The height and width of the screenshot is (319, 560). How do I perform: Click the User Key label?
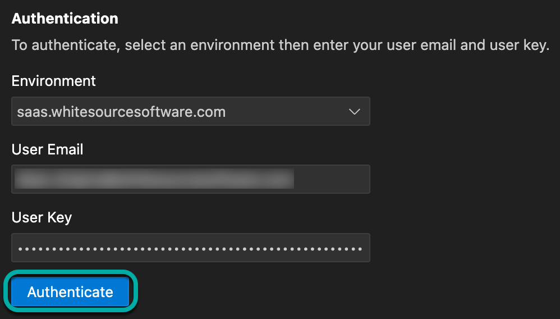point(42,217)
